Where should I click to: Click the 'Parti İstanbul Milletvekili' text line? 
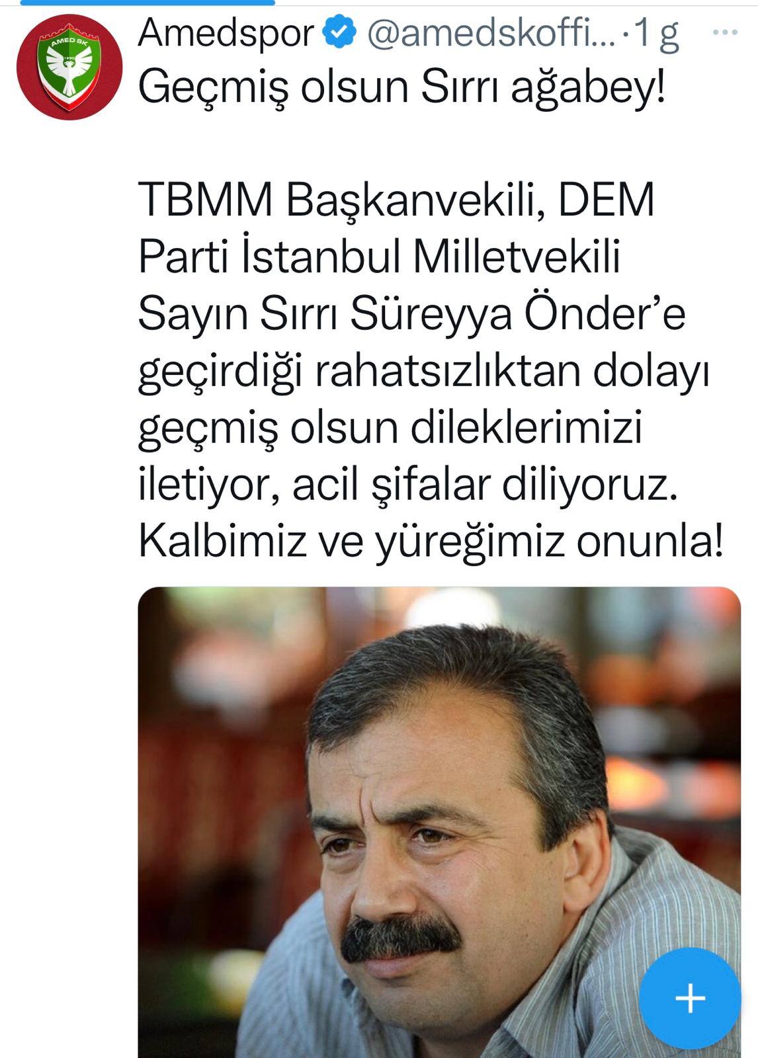point(380,256)
